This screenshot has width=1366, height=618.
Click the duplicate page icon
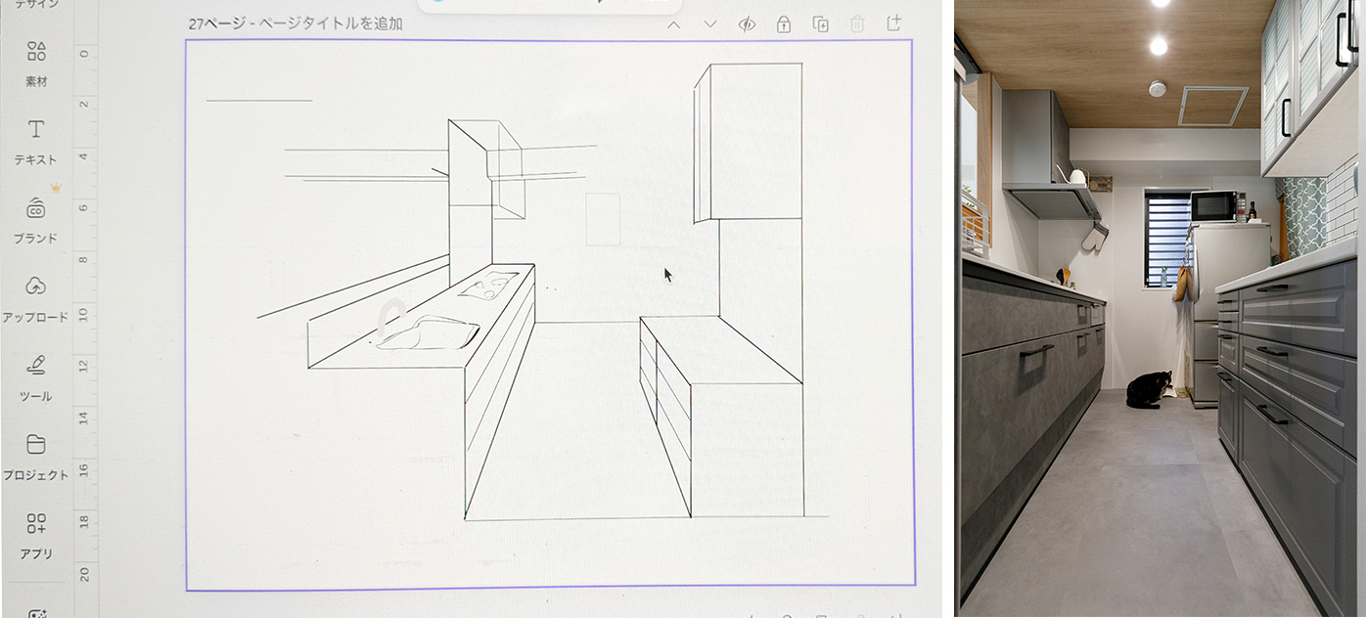coord(820,24)
